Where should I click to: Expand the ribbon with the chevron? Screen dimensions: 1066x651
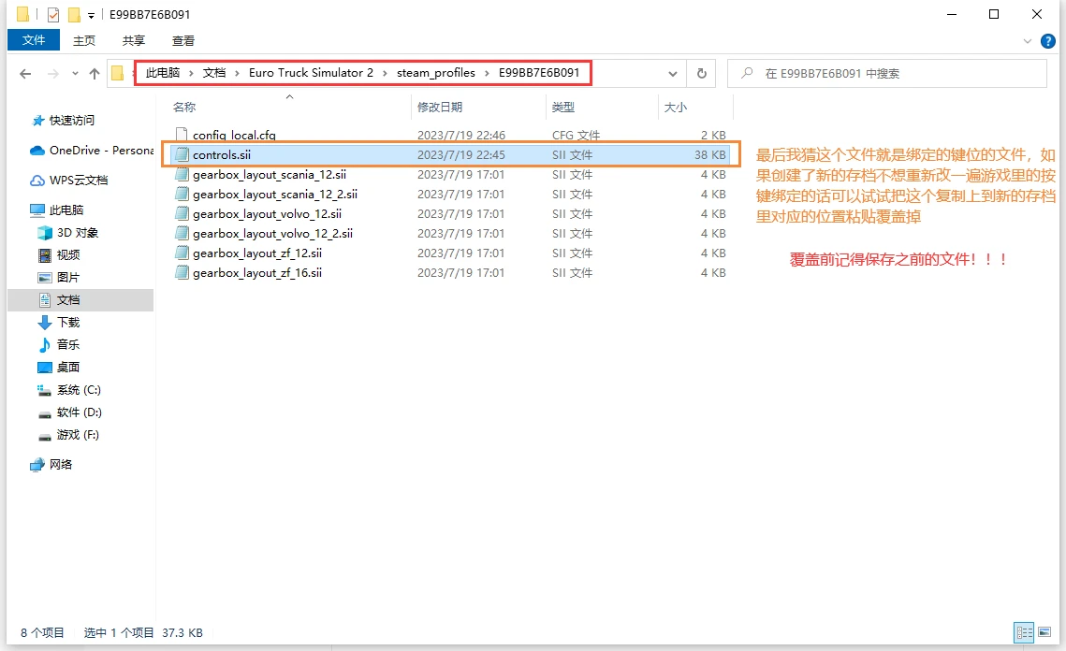pos(1028,41)
